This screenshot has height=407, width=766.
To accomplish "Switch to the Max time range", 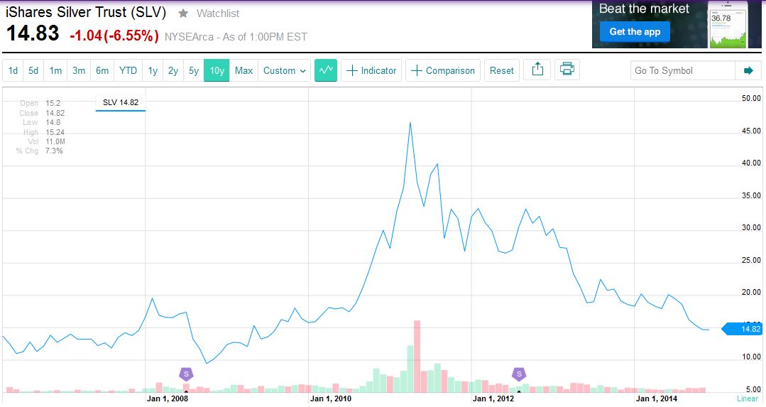I will tap(244, 70).
